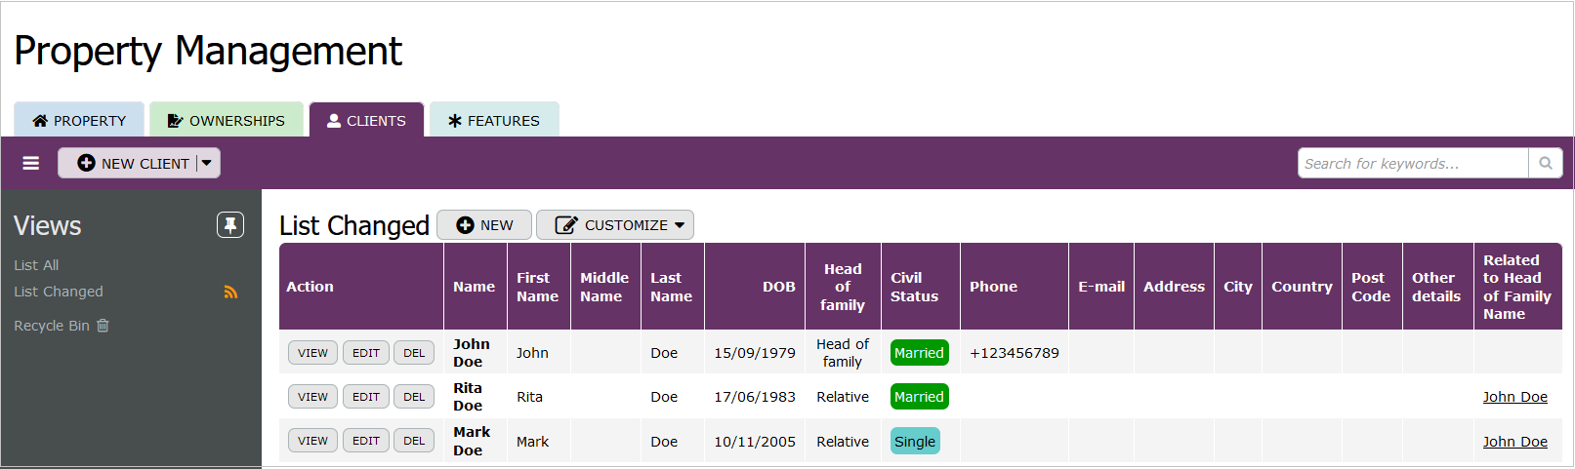Click the New button beside List Changed
1575x469 pixels.
pos(484,225)
